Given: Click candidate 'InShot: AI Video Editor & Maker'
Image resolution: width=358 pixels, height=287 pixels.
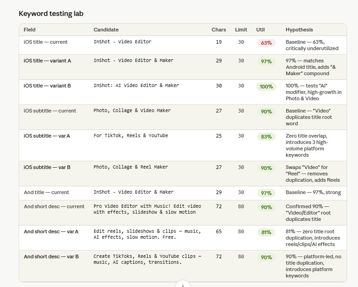Looking at the screenshot, I should [136, 85].
